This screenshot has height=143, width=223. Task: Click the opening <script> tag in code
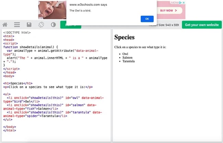(x=11, y=43)
